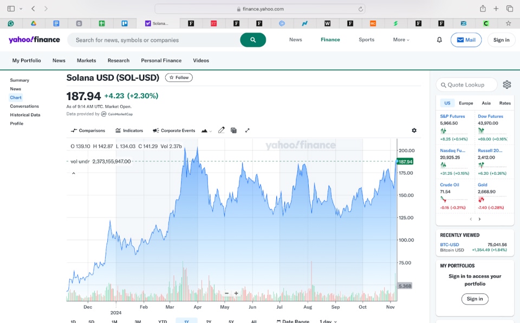Open Conversations section

pos(24,106)
